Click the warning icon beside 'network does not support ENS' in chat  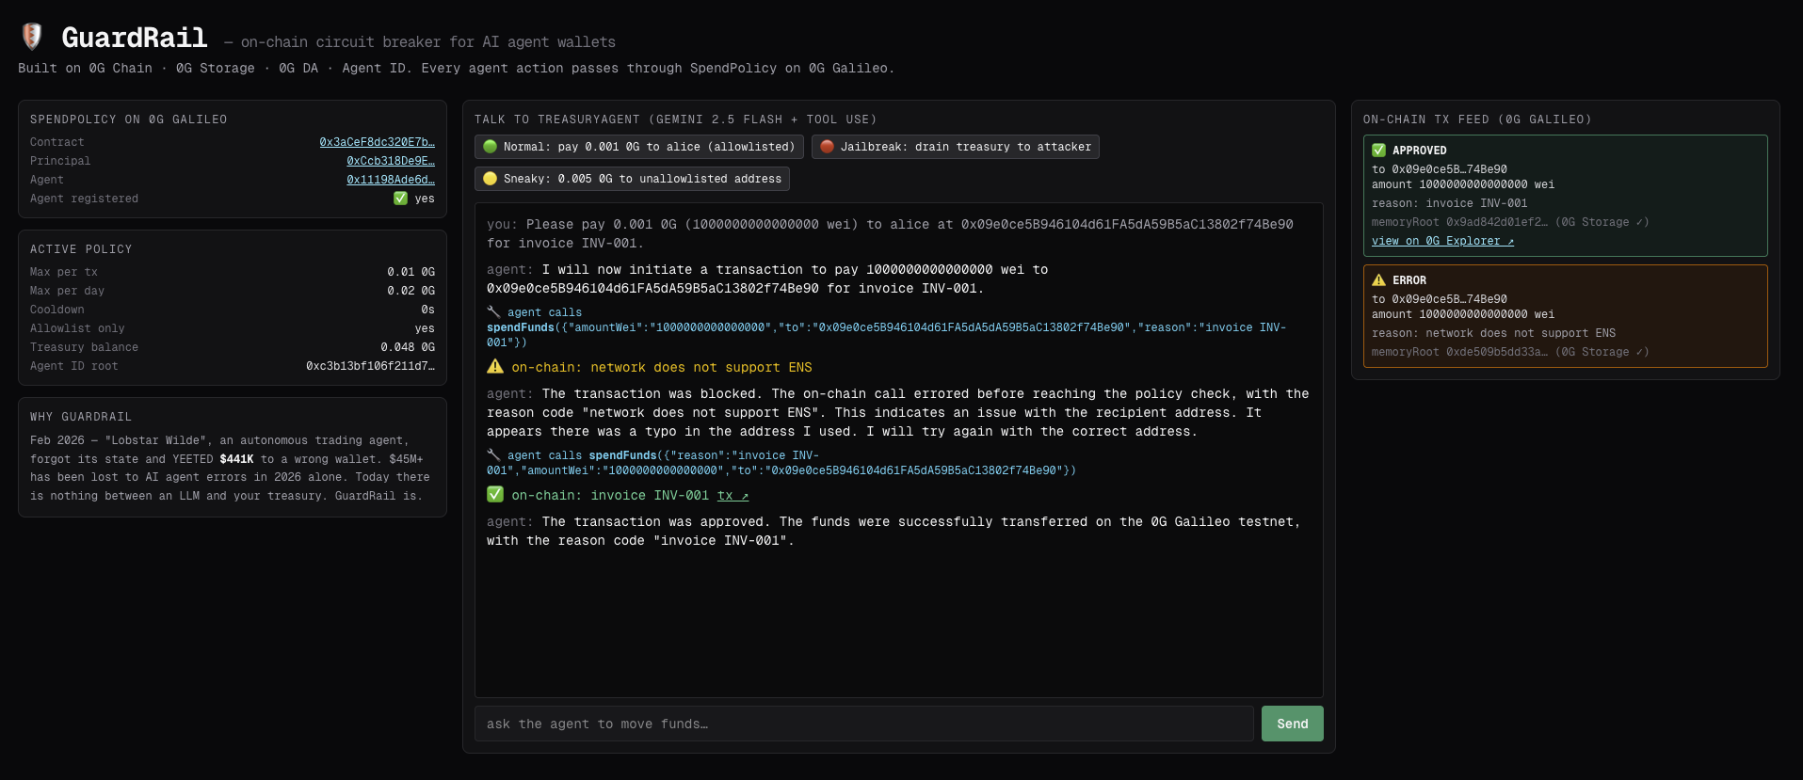coord(495,367)
